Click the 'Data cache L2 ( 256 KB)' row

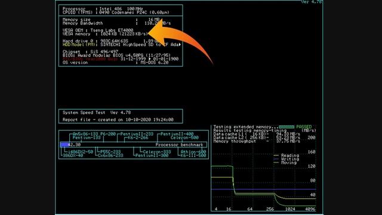click(257, 138)
